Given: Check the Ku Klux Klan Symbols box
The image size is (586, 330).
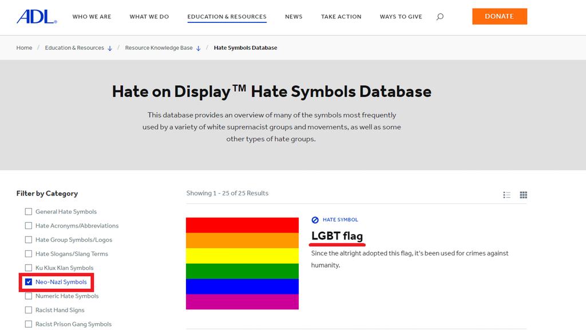Looking at the screenshot, I should [x=29, y=268].
